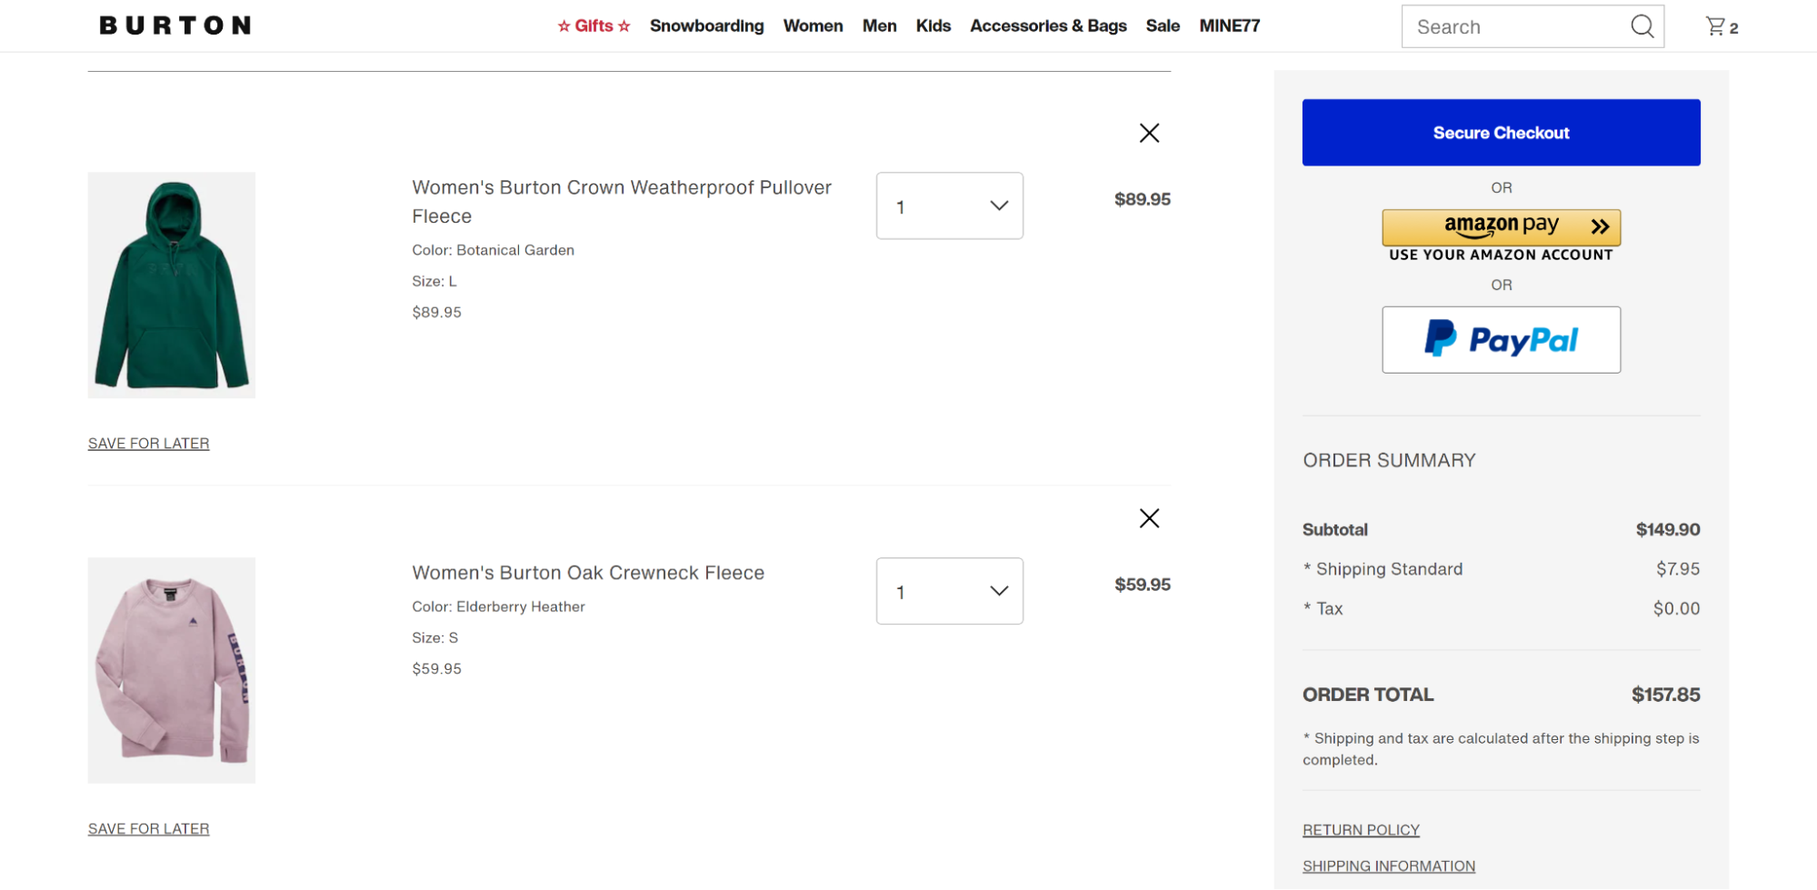
Task: Open the Women menu
Action: coord(813,25)
